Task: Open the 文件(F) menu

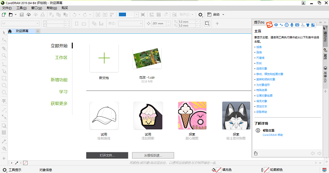Action: [7, 8]
